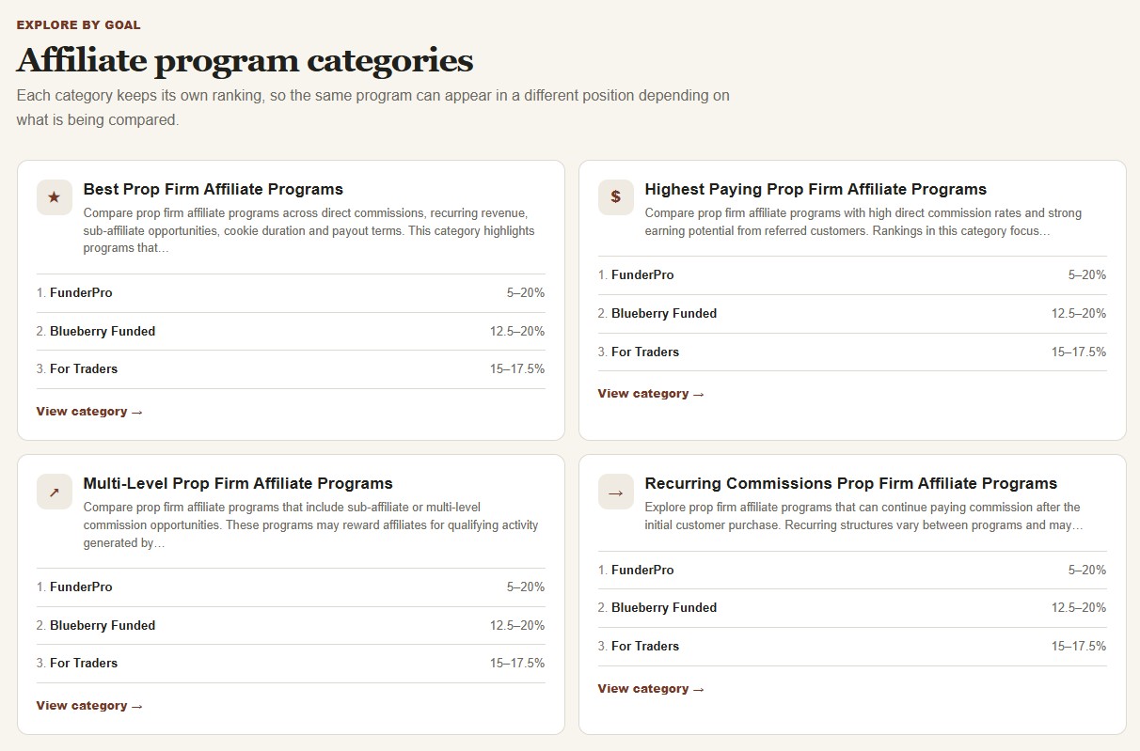Select For Traders in Best Prop Firm card
Screen dimensions: 1140x751
pyautogui.click(x=84, y=369)
